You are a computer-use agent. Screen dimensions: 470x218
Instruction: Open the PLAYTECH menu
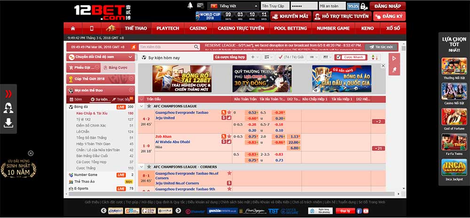pyautogui.click(x=168, y=29)
